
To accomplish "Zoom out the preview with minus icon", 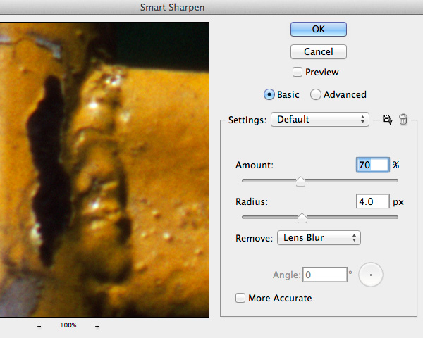I will click(39, 326).
